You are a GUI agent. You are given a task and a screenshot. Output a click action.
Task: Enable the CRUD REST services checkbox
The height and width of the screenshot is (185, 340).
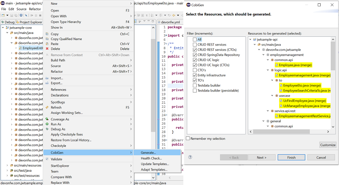tap(195, 45)
